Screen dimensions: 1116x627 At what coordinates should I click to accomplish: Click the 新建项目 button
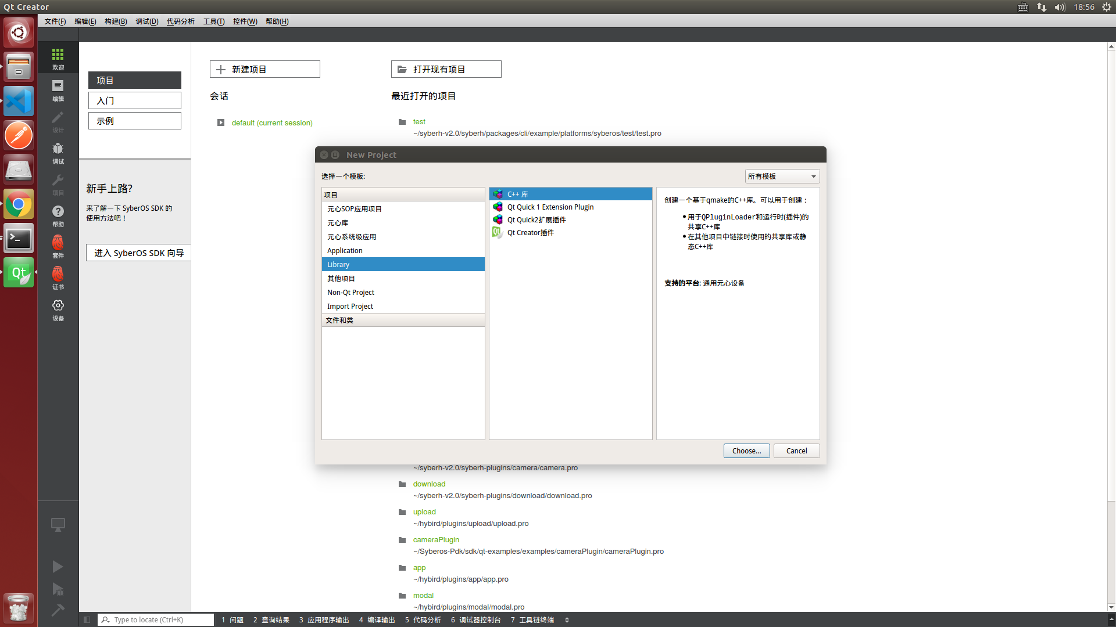coord(264,69)
